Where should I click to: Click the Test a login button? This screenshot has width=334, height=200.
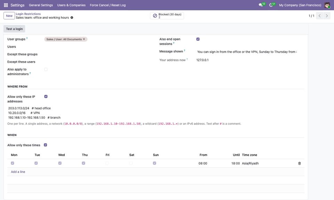pos(14,29)
